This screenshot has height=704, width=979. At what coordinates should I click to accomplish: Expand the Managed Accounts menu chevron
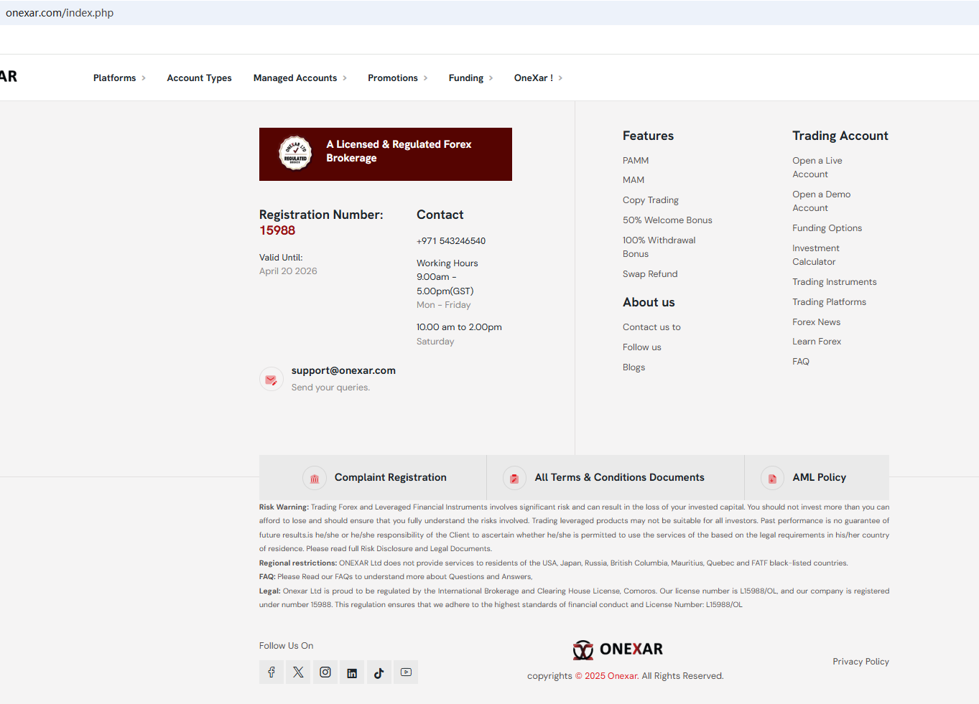[x=345, y=78]
